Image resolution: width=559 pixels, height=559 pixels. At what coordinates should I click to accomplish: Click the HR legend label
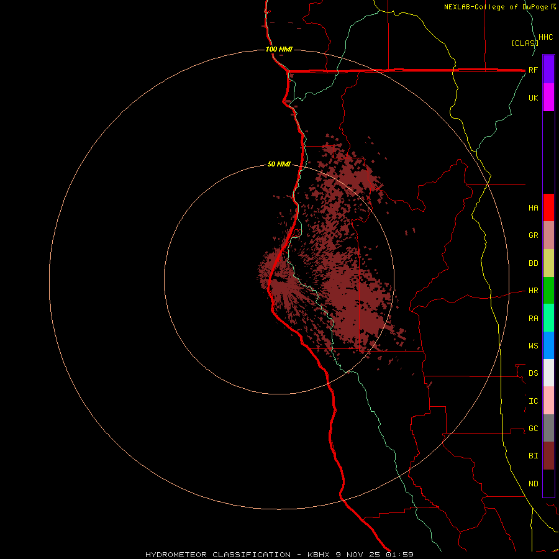pos(534,291)
